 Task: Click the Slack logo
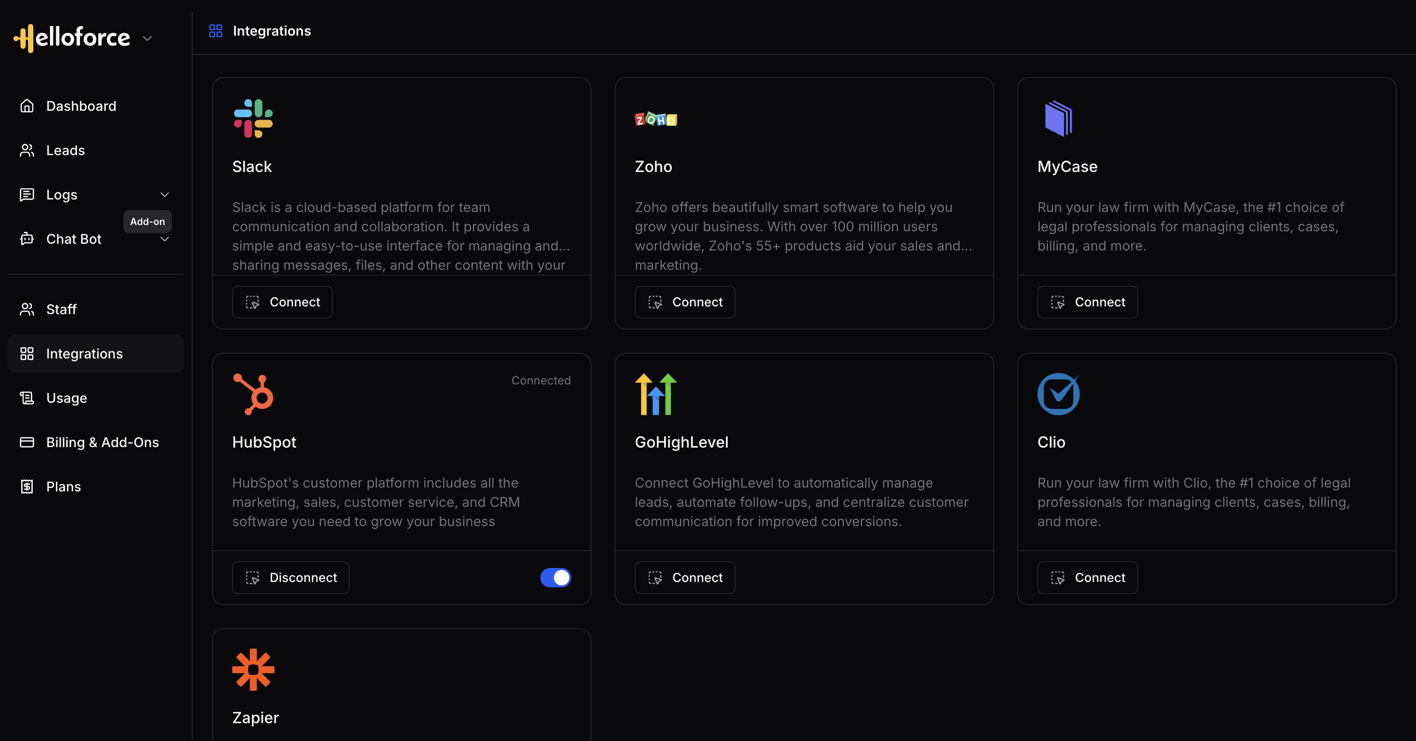(x=253, y=118)
